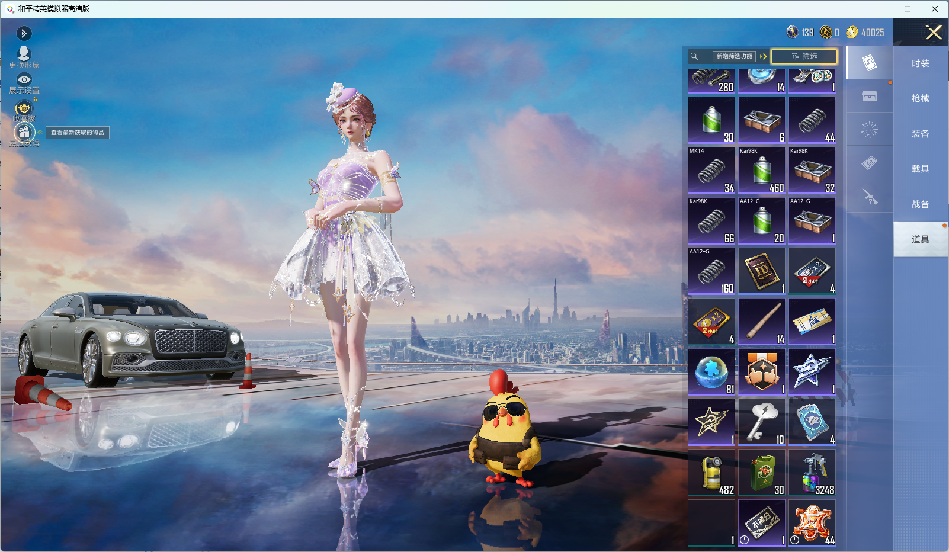Click the gold coin balance 40025
This screenshot has height=552, width=949.
pyautogui.click(x=865, y=33)
